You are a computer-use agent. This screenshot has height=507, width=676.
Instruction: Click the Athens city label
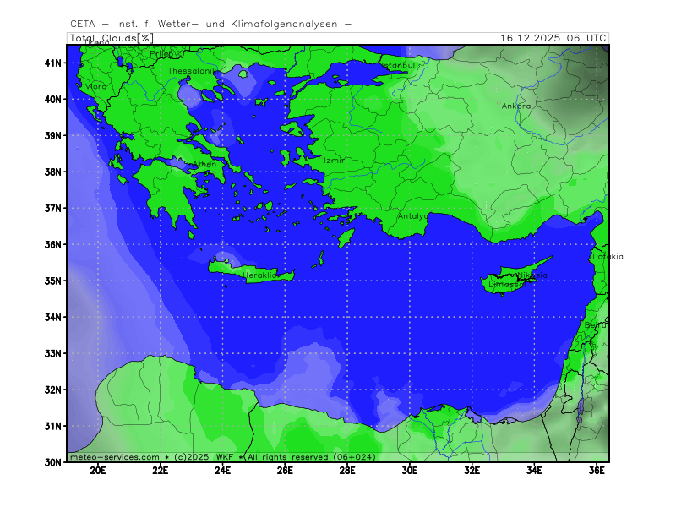click(205, 165)
